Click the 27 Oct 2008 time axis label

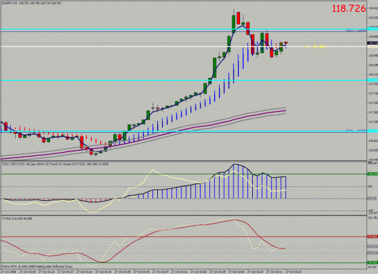[x=8, y=272]
